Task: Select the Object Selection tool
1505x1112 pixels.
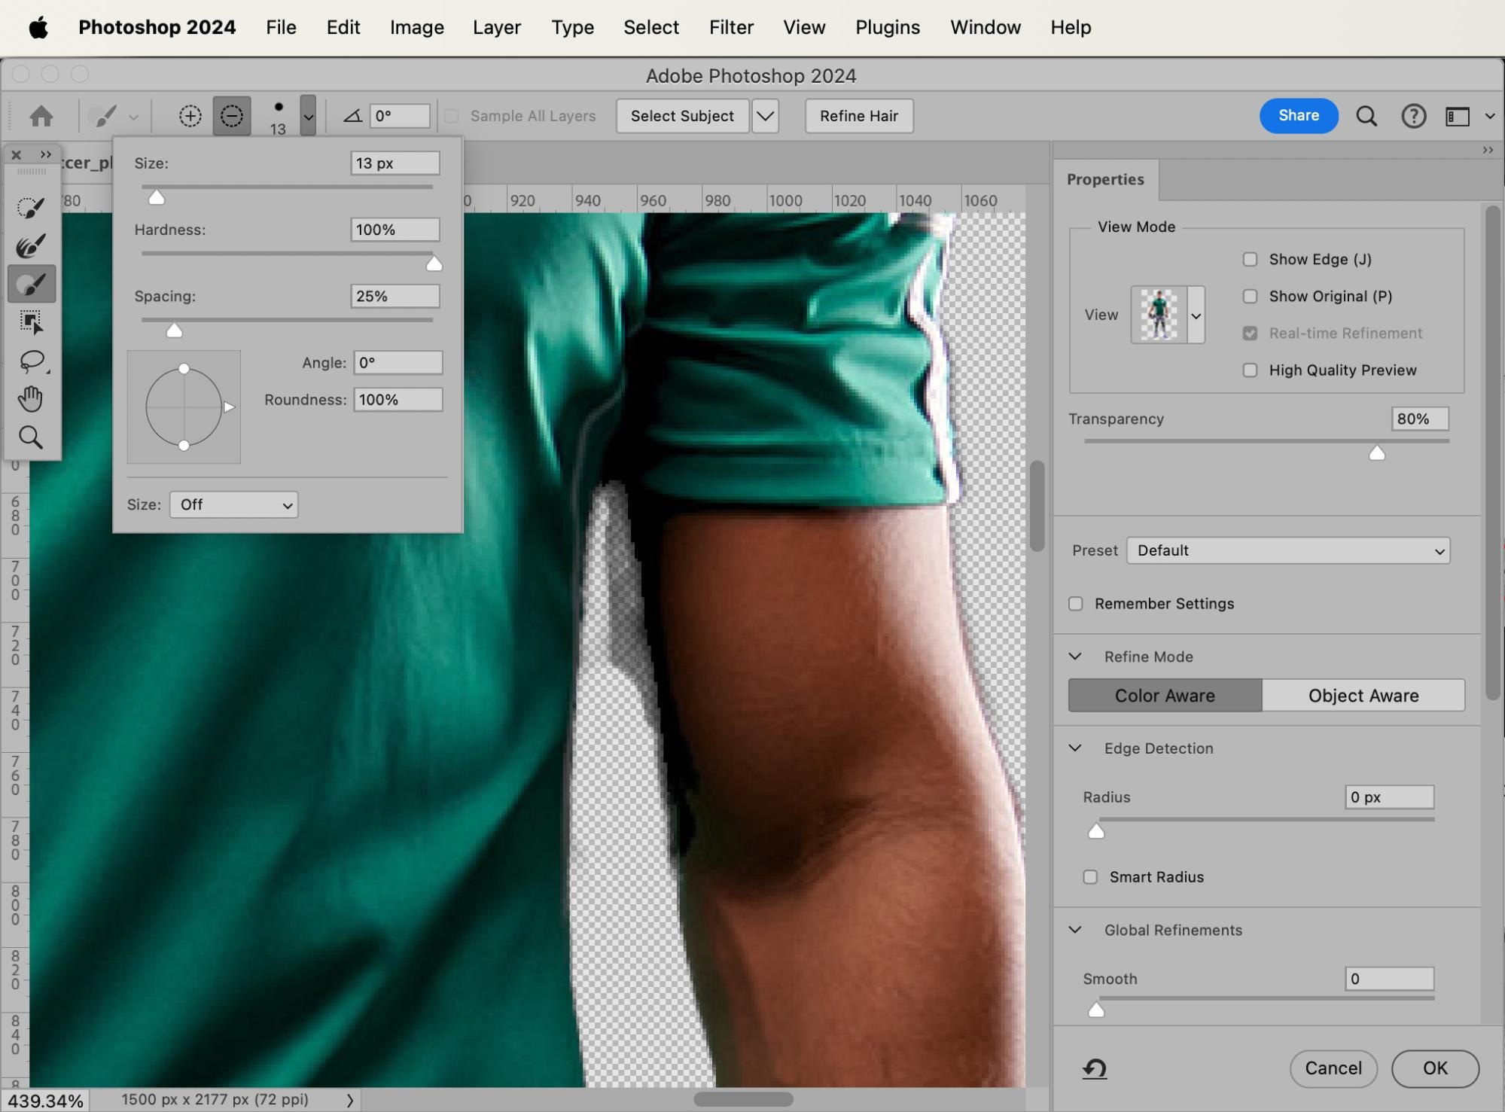Action: (31, 322)
